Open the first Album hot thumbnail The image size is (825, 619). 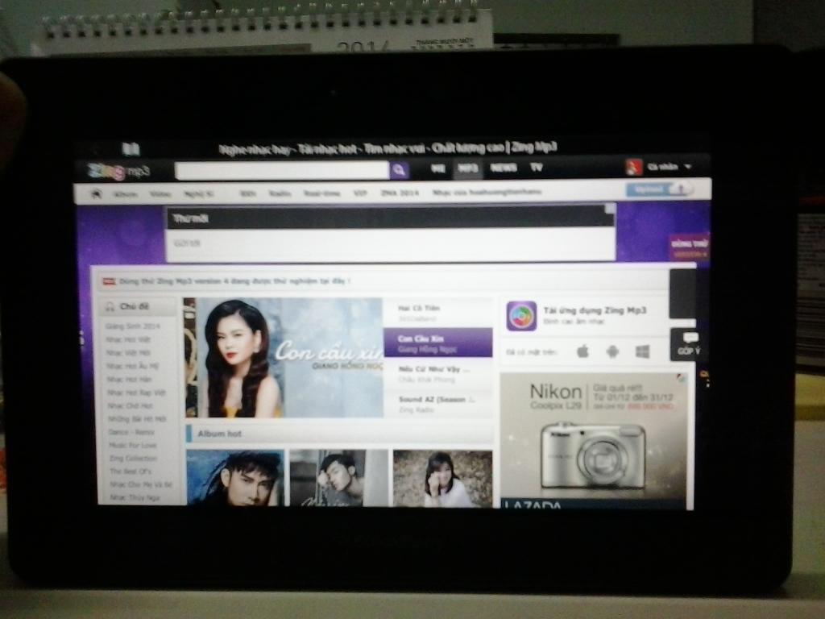coord(235,478)
